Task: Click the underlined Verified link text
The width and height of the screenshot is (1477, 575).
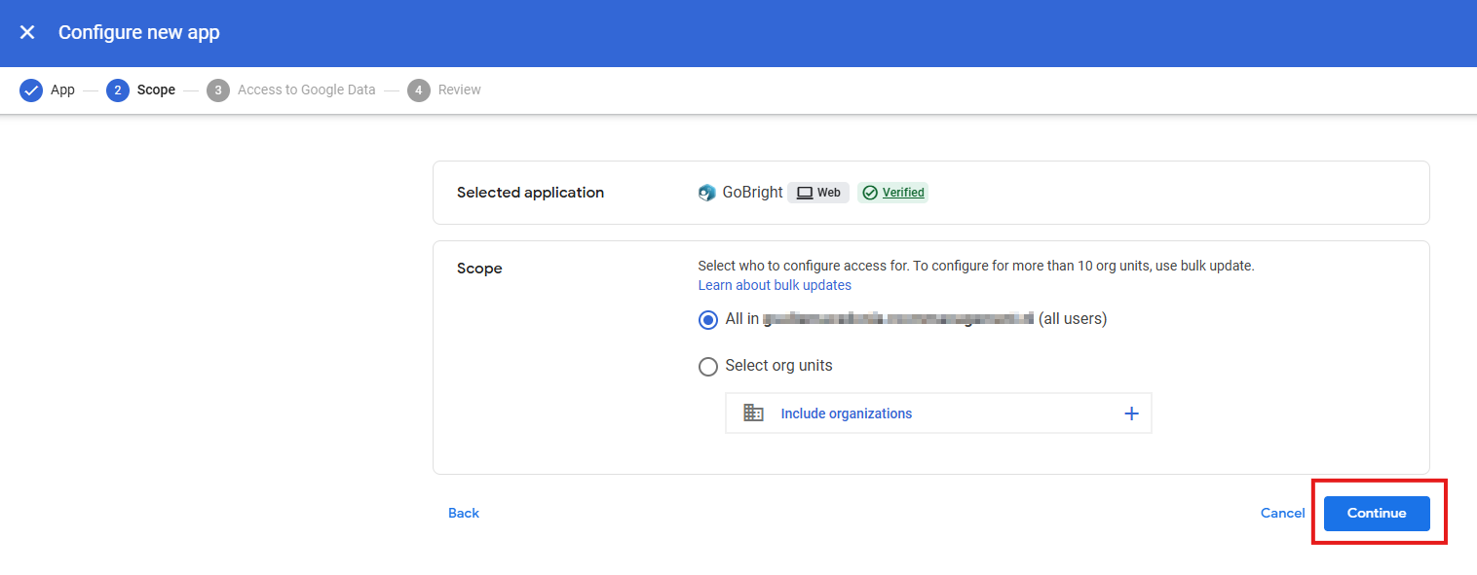Action: [903, 193]
